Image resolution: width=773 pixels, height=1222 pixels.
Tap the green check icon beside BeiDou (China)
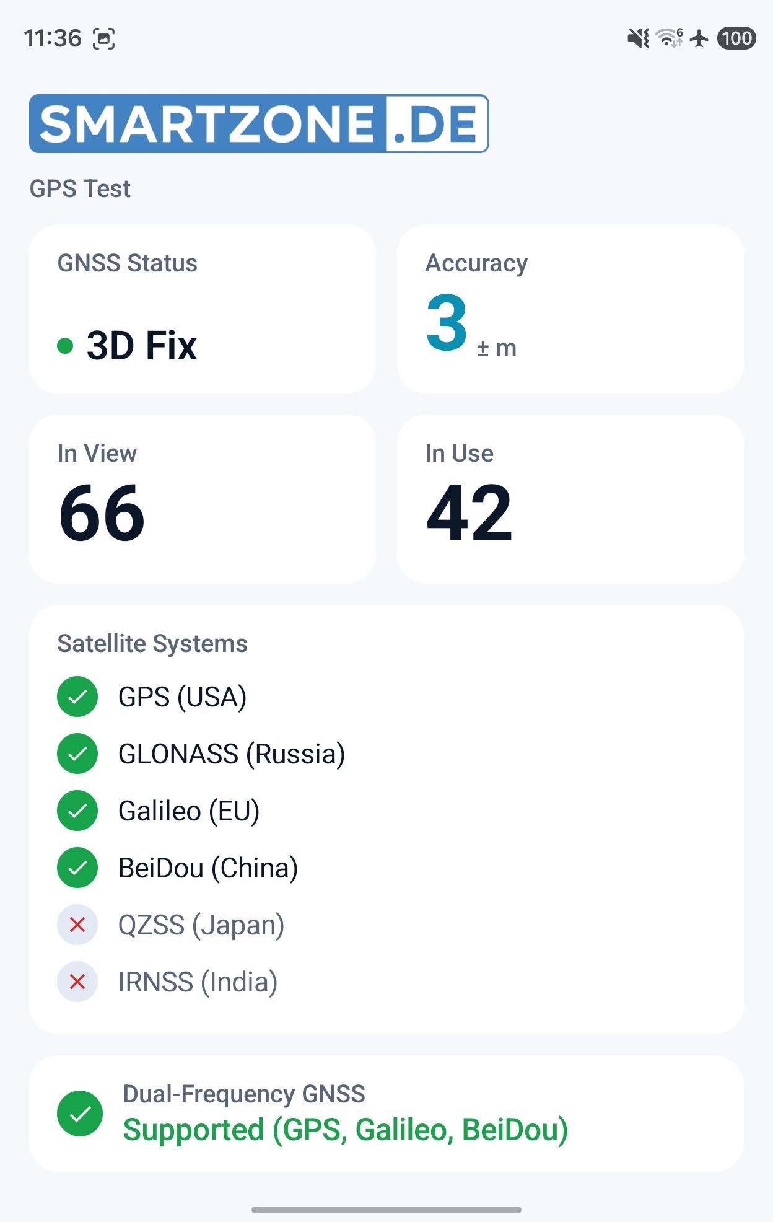[x=77, y=868]
